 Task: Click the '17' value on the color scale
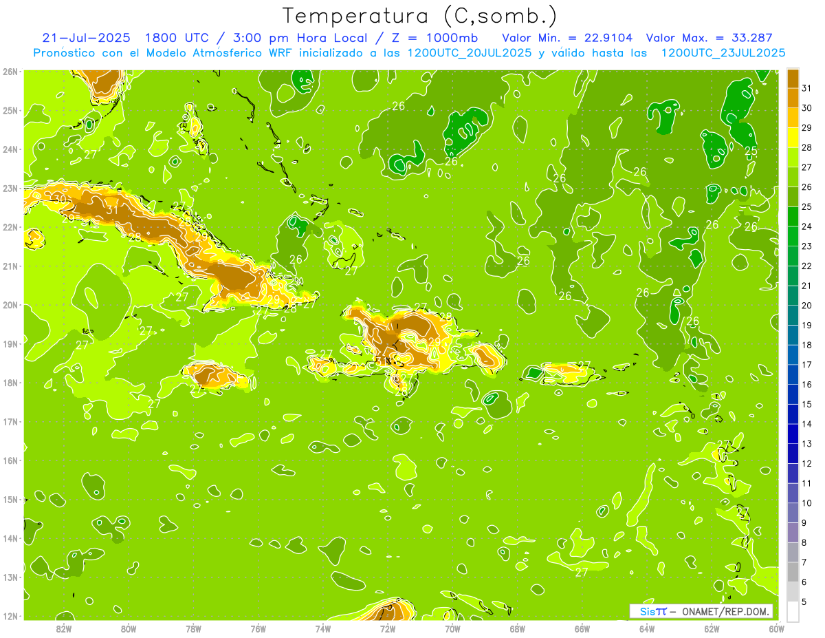click(806, 365)
